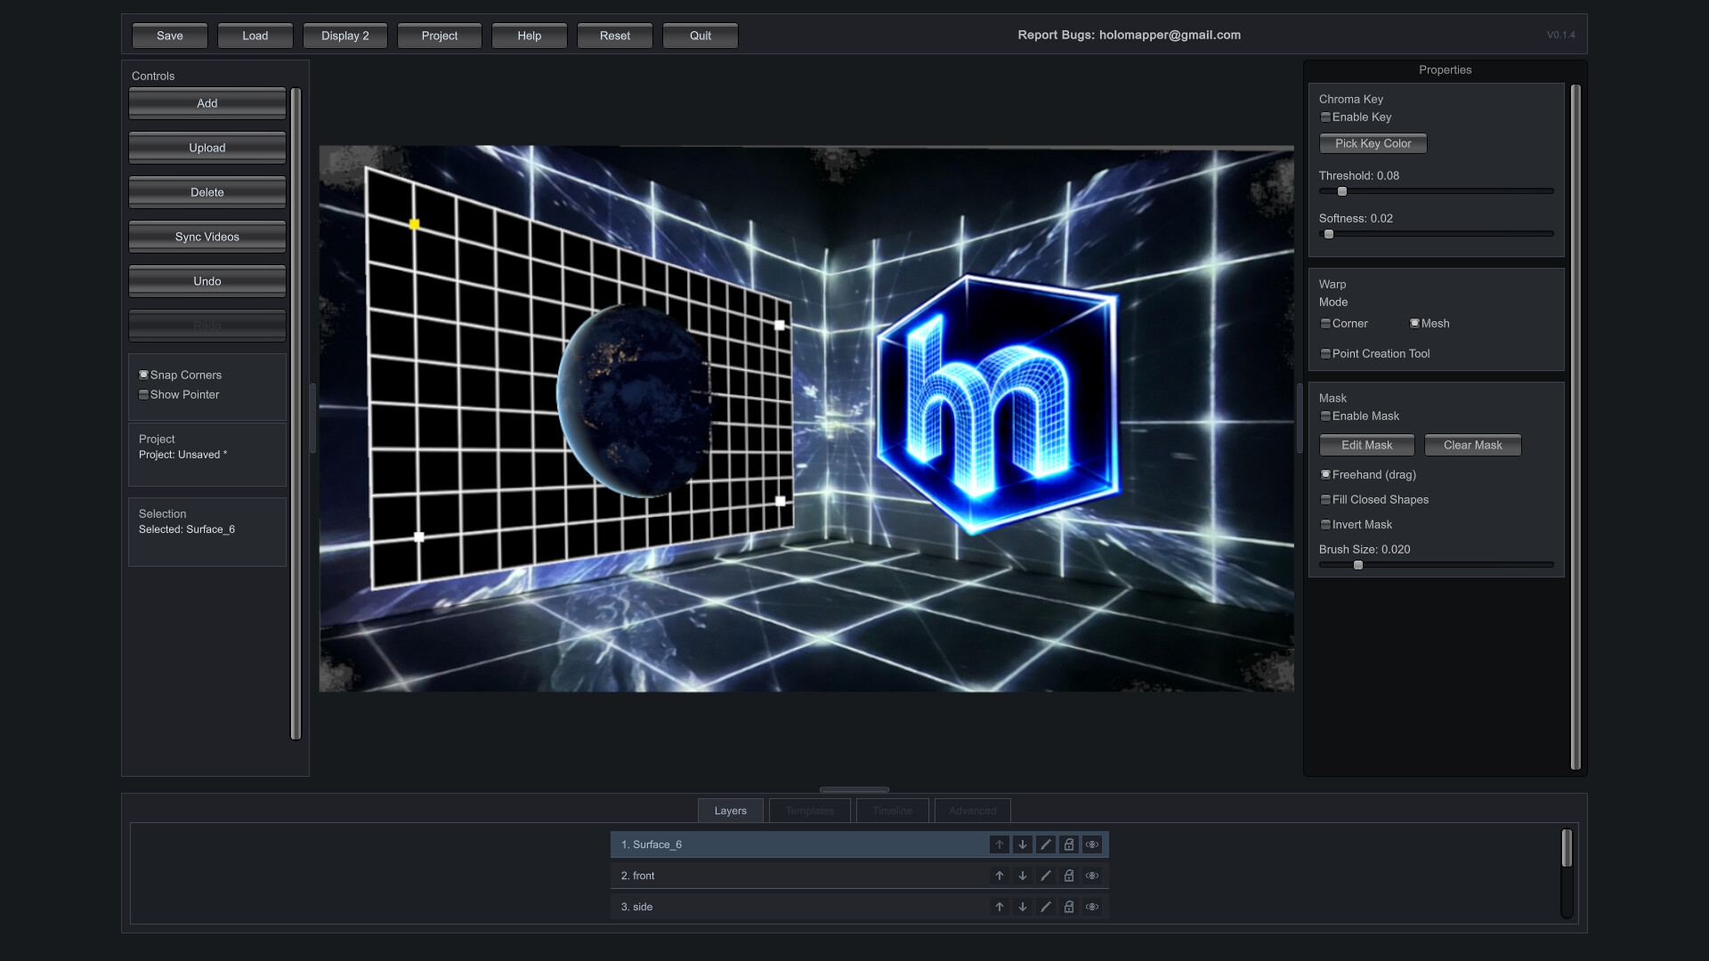Switch to the Layers tab

click(x=730, y=811)
